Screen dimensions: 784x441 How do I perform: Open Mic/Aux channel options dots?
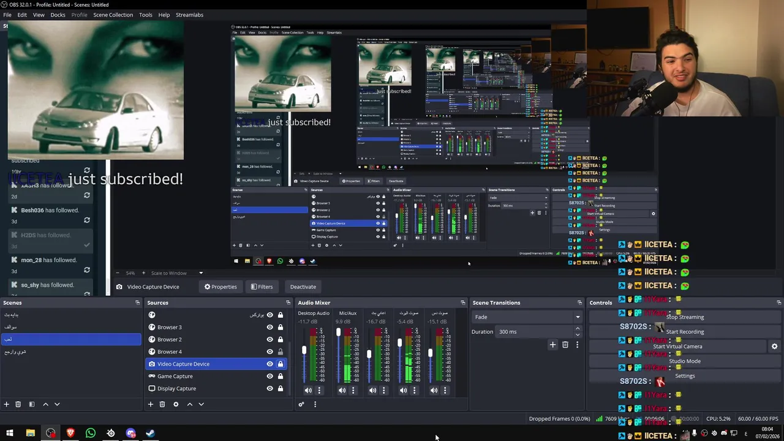point(353,390)
